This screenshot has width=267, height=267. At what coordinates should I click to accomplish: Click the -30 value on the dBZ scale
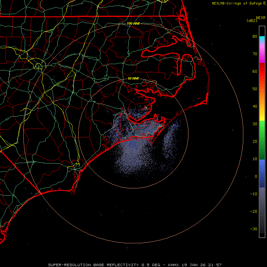[x=254, y=229]
